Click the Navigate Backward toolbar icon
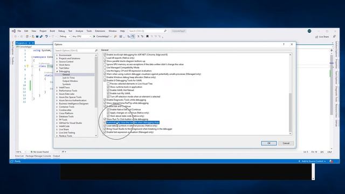The image size is (345, 194). pyautogui.click(x=16, y=36)
